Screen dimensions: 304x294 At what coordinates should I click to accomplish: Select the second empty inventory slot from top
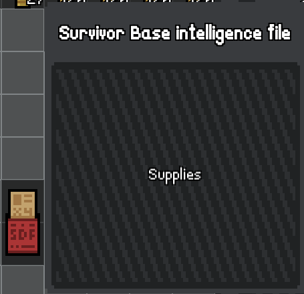pyautogui.click(x=23, y=73)
